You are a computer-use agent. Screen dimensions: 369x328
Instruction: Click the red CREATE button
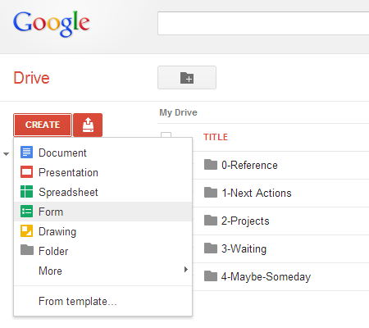pos(43,125)
